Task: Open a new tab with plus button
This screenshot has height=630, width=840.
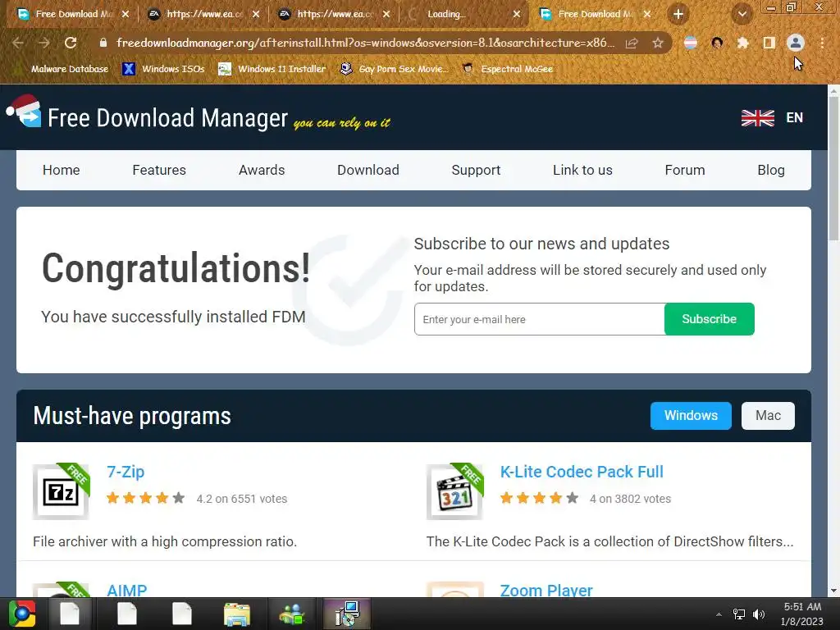Action: coord(678,14)
